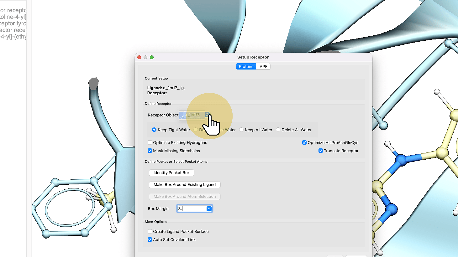Screen dimensions: 458x257
Task: Select Delete All Water radio button
Action: [x=278, y=130]
